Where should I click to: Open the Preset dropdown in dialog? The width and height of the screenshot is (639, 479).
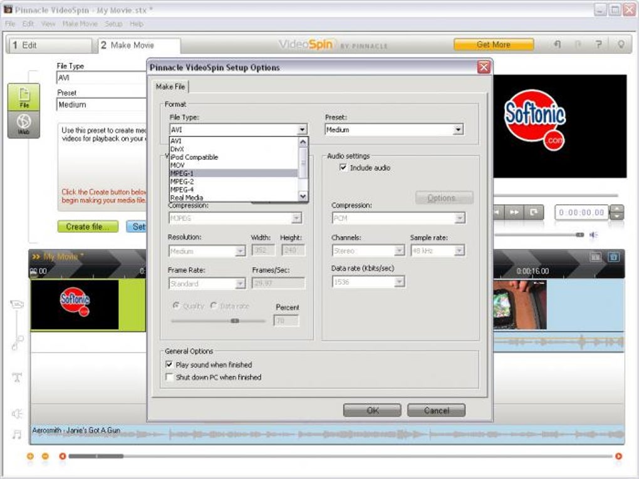point(458,130)
